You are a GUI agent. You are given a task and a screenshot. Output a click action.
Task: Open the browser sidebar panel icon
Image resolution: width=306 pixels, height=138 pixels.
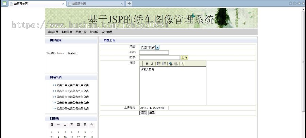4,3
